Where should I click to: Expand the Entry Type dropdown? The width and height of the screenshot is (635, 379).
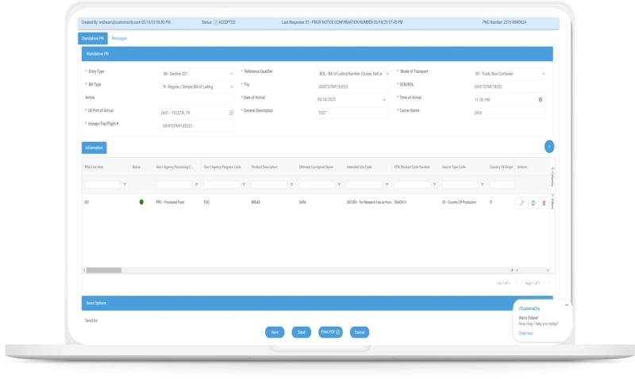coord(230,73)
